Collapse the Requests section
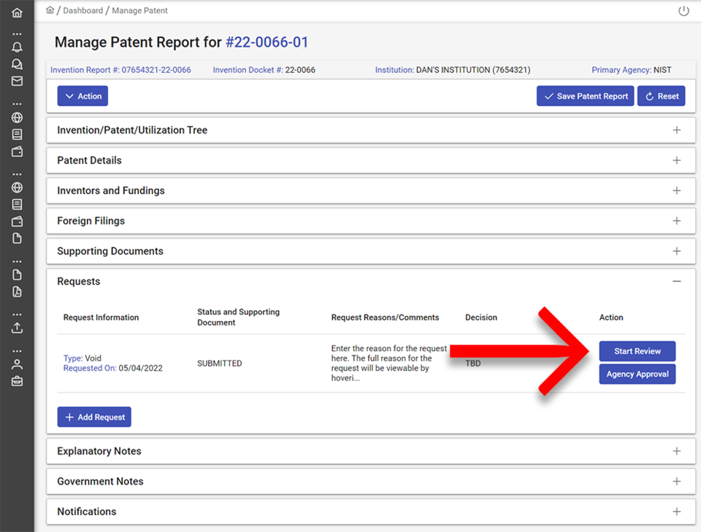 pos(676,282)
